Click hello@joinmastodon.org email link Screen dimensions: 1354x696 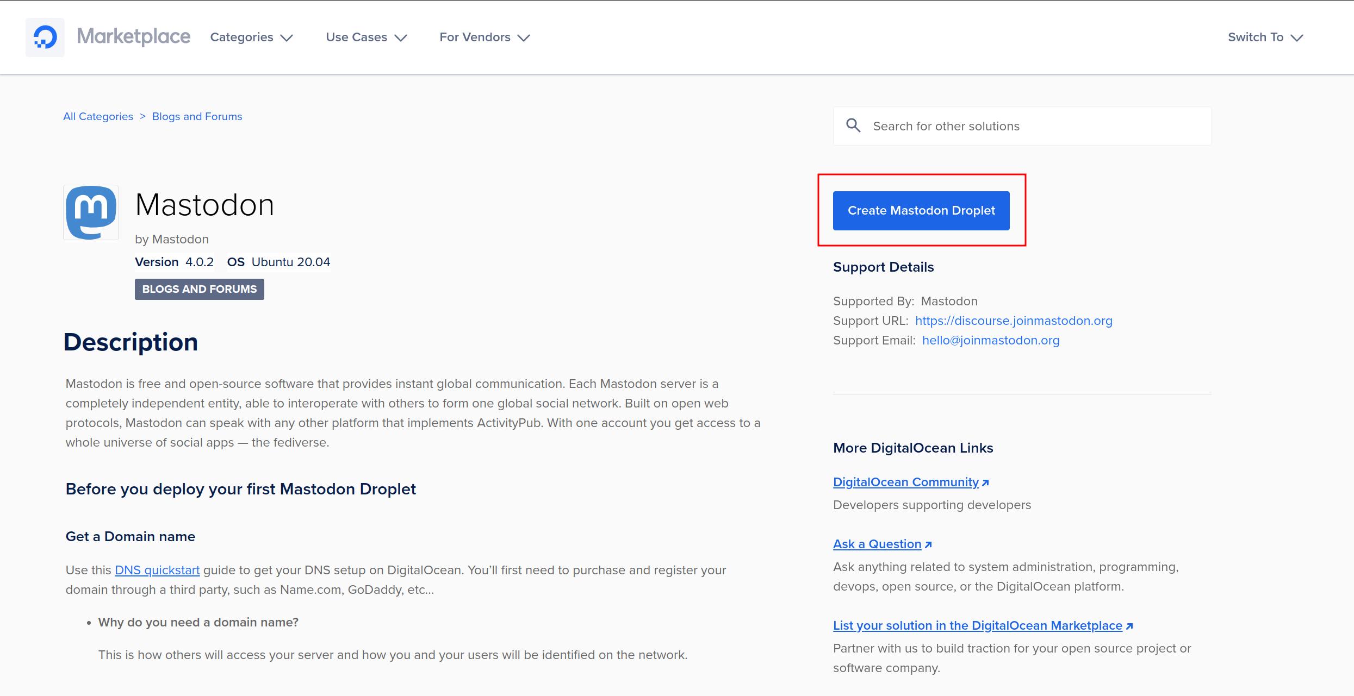point(991,340)
